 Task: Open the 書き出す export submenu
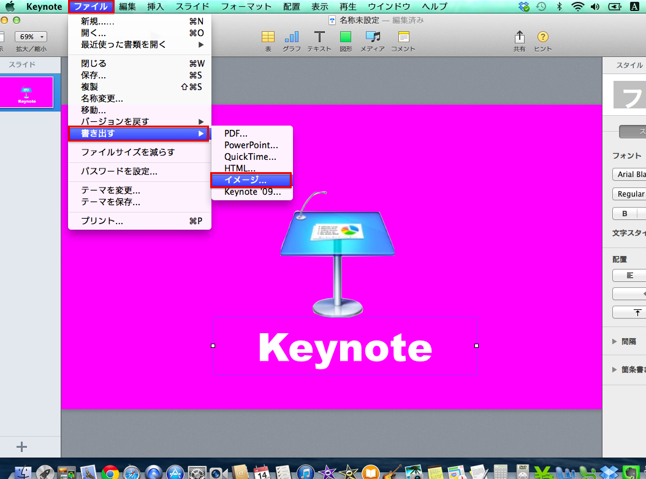click(x=139, y=134)
